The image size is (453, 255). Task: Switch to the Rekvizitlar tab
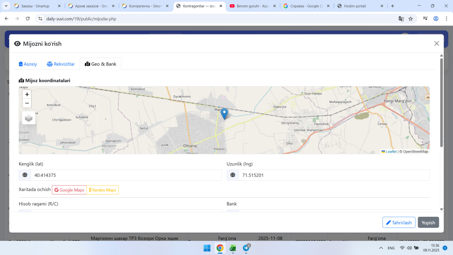click(x=61, y=64)
